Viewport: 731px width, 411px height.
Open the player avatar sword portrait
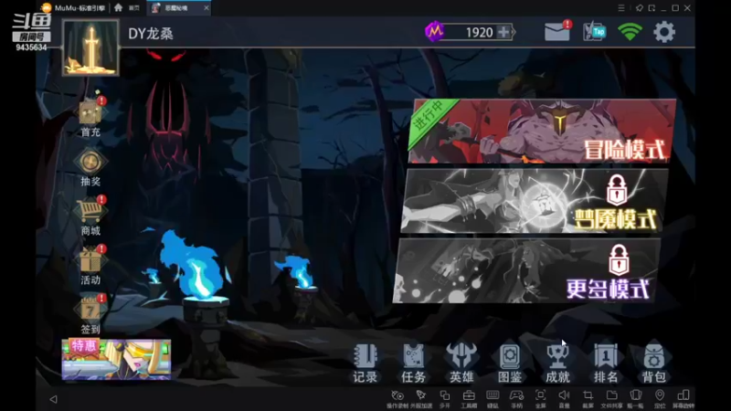(x=90, y=48)
